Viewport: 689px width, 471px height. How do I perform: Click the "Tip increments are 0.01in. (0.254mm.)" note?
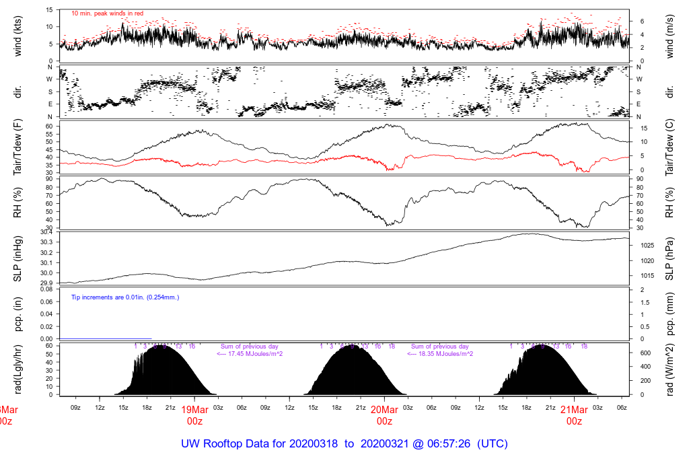[x=125, y=297]
